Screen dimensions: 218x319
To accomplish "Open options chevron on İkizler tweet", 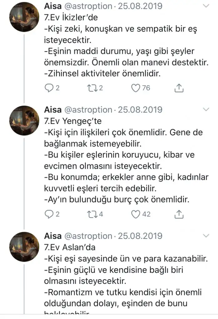I will [x=206, y=6].
